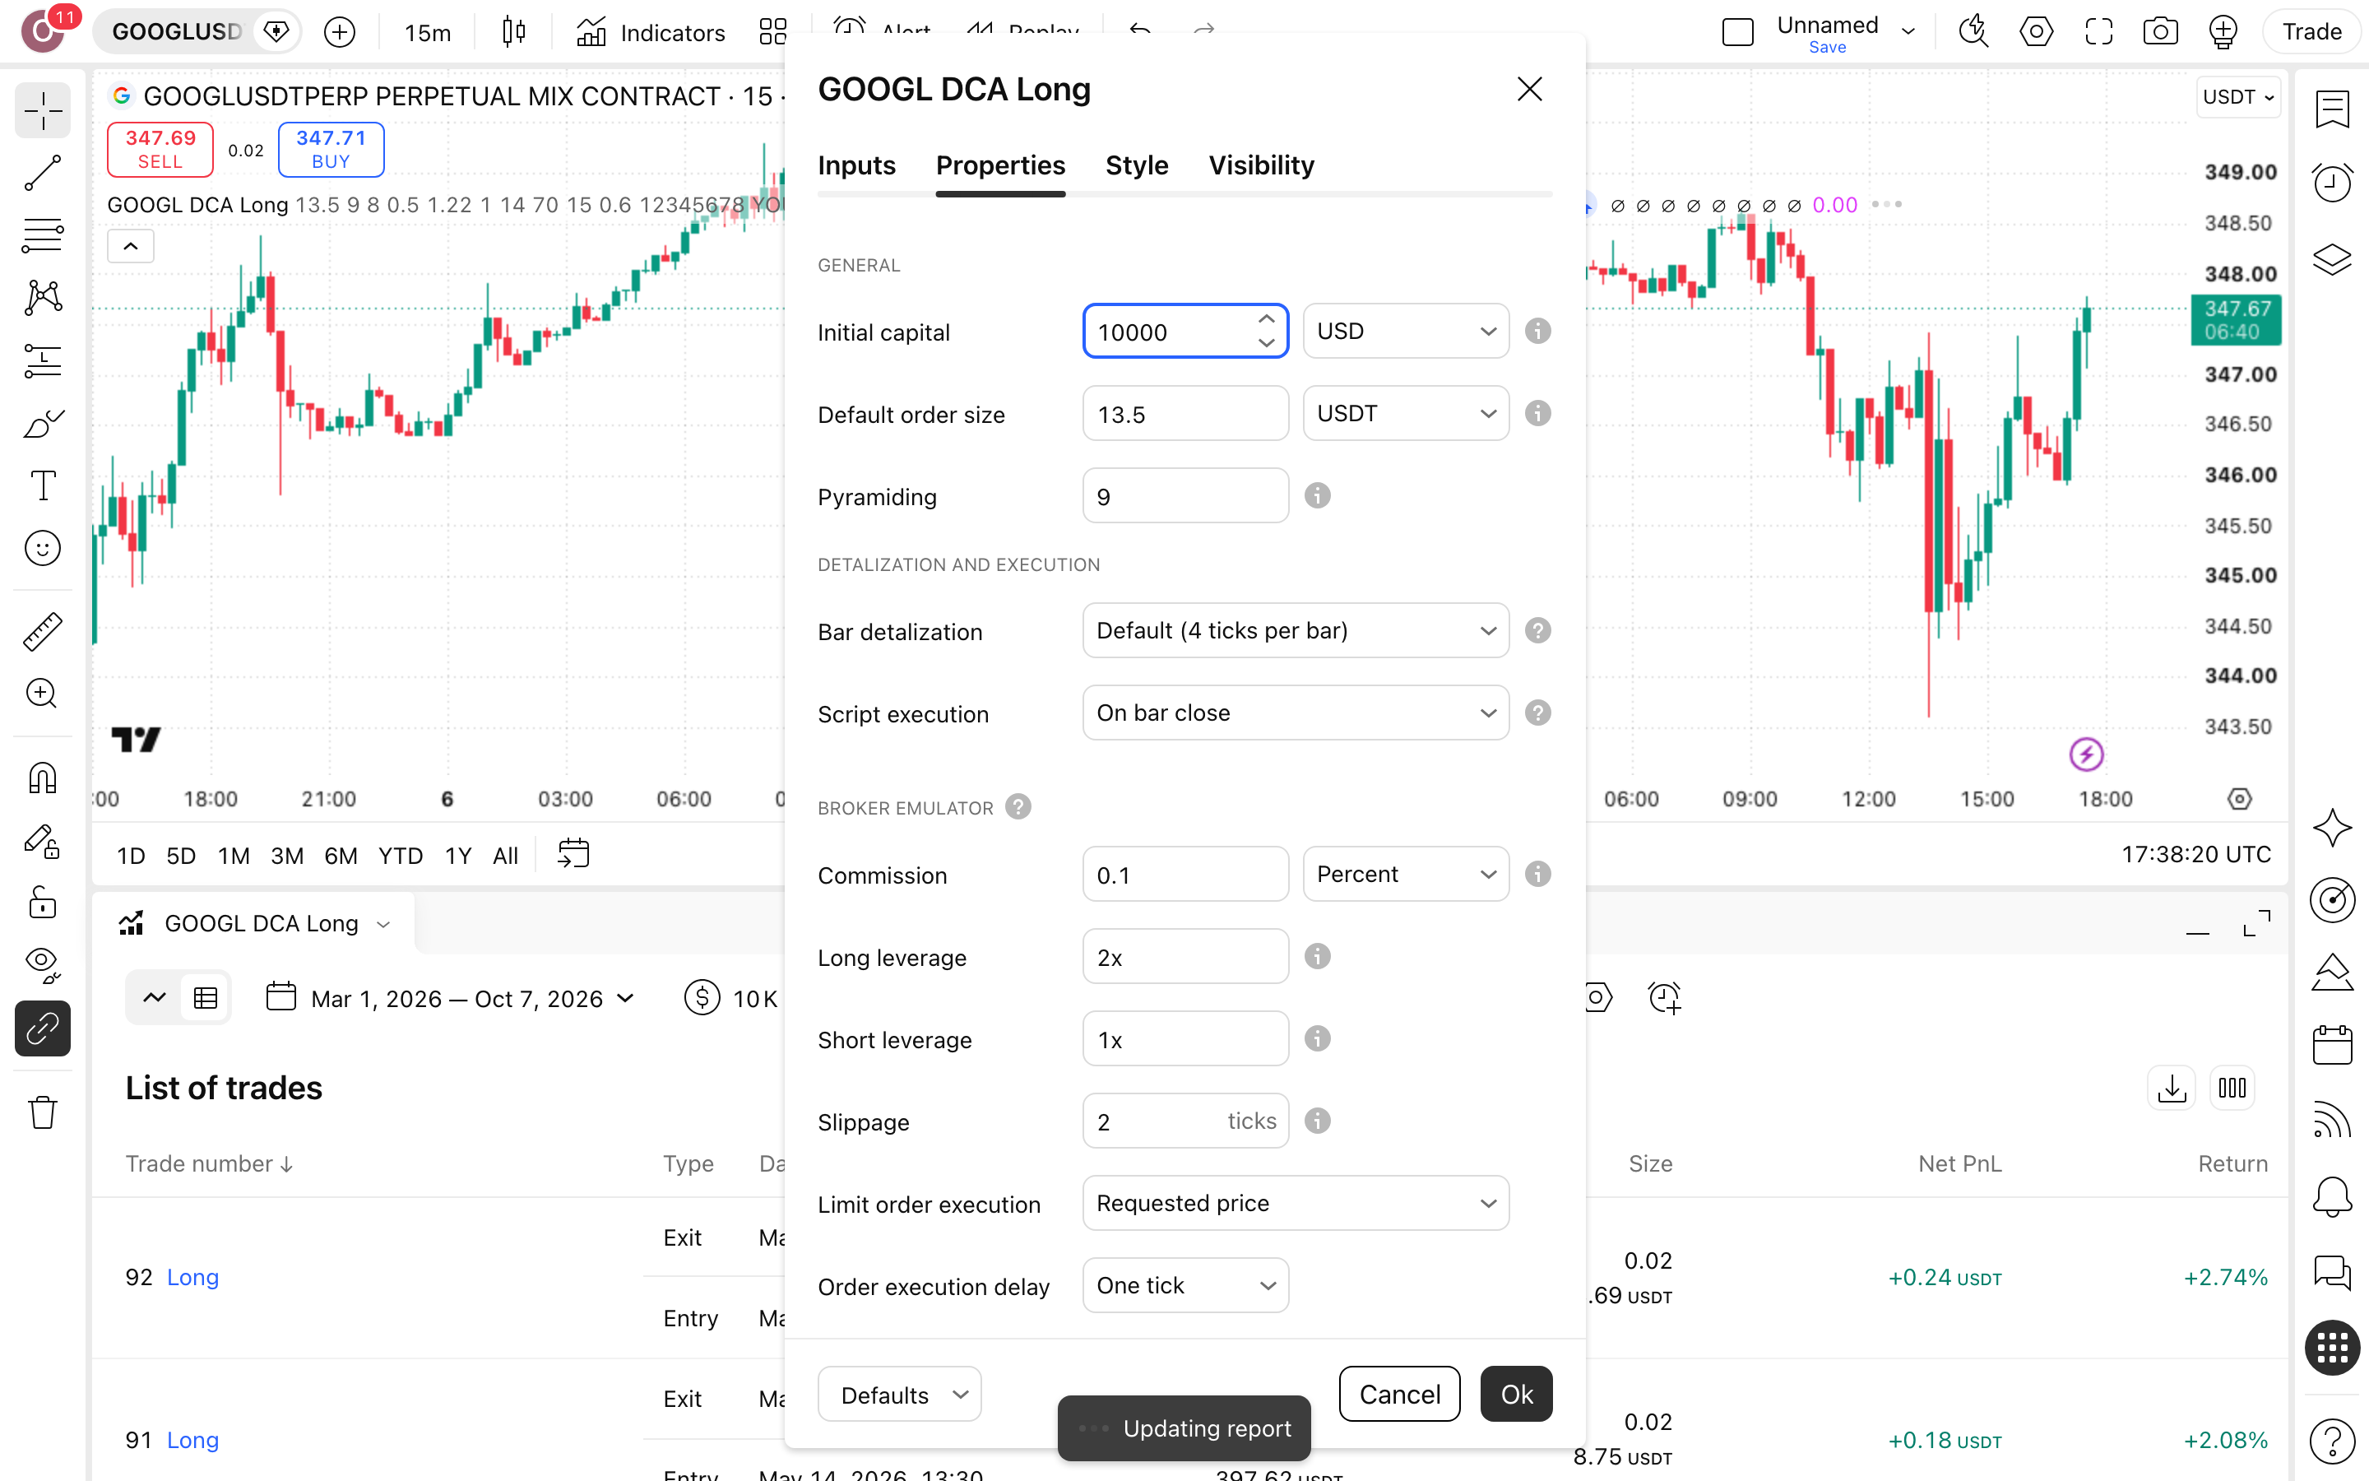Screen dimensions: 2369x1481
Task: Click the Pyramiding input field
Action: (x=1185, y=495)
